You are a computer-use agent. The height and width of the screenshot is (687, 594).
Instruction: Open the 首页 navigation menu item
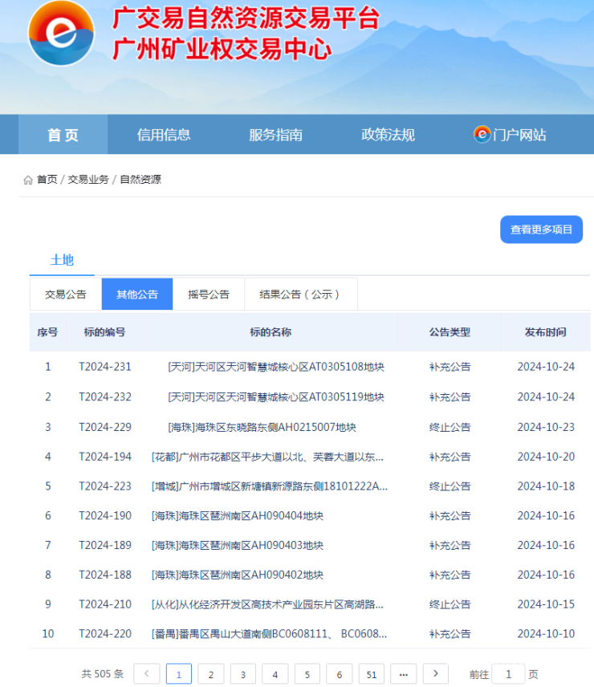tap(63, 135)
